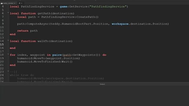Close the AI script tab
Image resolution: width=189 pixels, height=106 pixels.
(22, 3)
